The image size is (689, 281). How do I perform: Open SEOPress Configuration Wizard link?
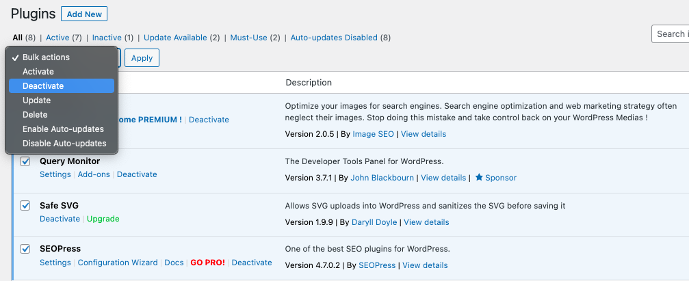tap(118, 263)
